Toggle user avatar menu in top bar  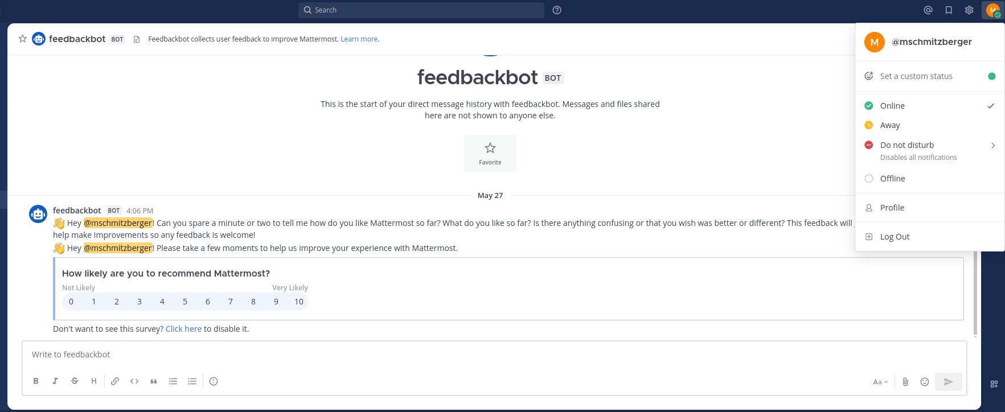(x=993, y=10)
